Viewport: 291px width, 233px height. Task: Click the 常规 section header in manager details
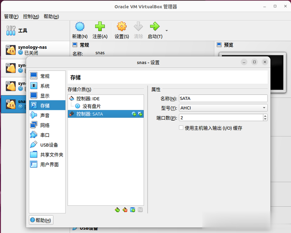pos(84,45)
